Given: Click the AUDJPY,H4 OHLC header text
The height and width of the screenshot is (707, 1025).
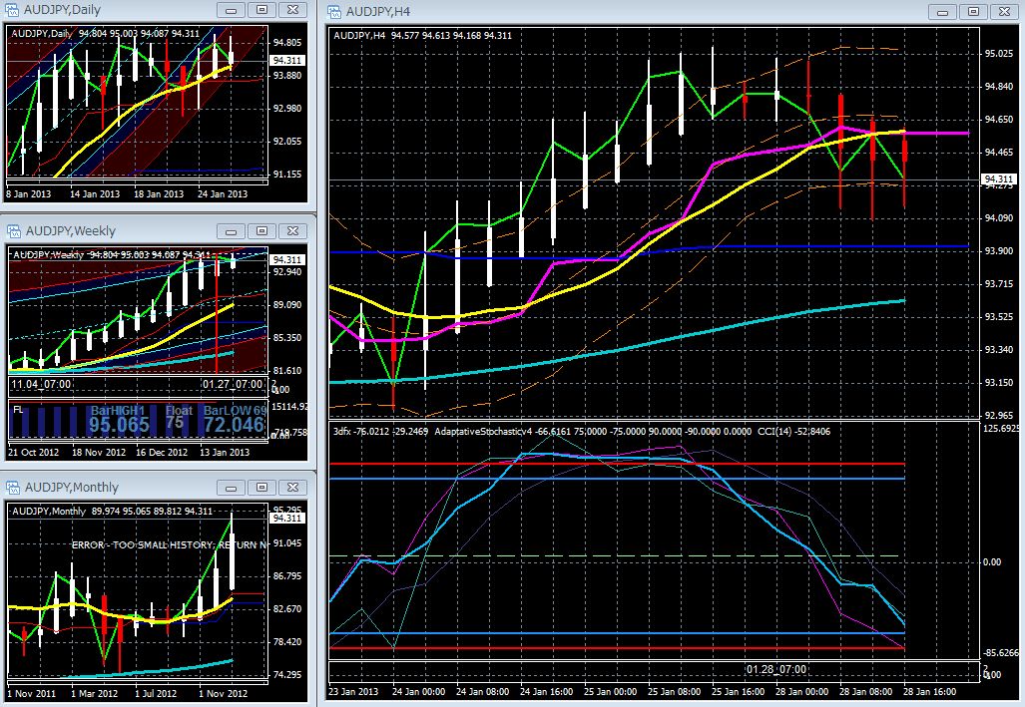Looking at the screenshot, I should tap(422, 35).
